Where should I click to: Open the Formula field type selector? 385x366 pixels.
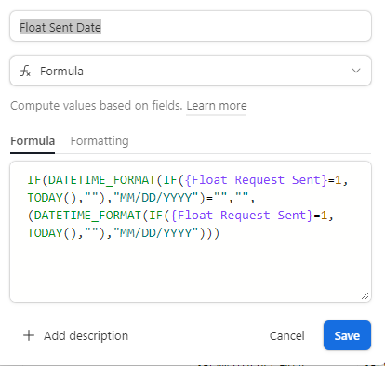(191, 71)
